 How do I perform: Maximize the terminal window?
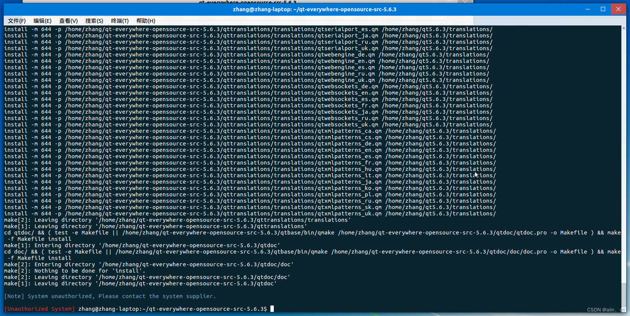tap(603, 9)
